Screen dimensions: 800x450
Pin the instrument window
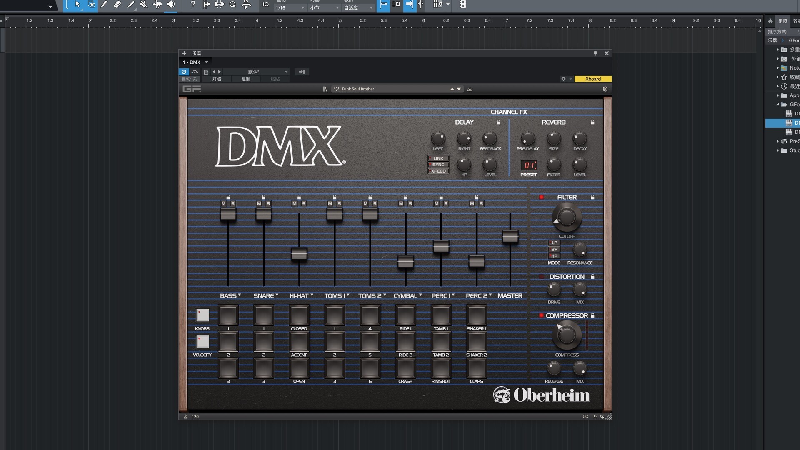pos(595,53)
